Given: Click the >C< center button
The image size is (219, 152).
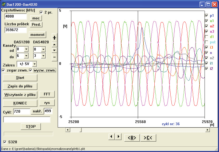Looking at the screenshot, I should (x=148, y=138).
